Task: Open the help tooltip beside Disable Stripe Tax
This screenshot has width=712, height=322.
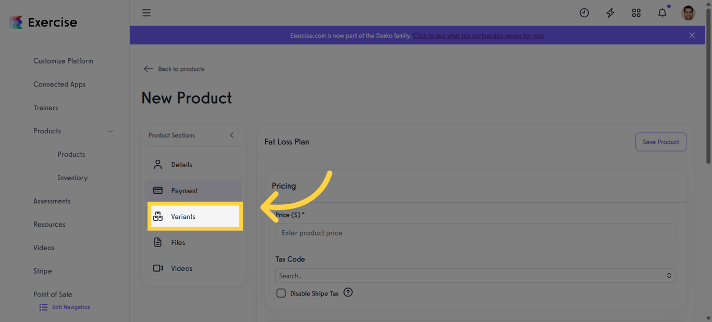Action: (x=348, y=293)
